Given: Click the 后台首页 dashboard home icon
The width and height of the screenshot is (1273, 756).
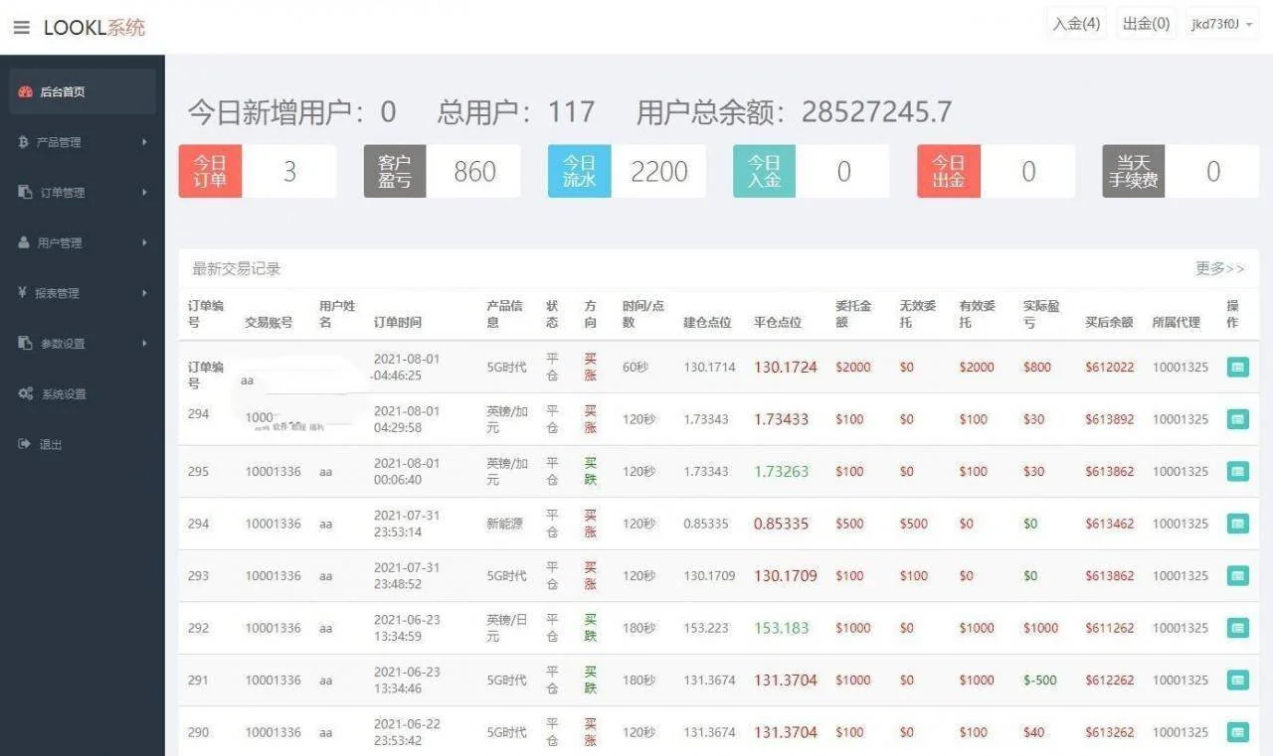Looking at the screenshot, I should tap(25, 90).
